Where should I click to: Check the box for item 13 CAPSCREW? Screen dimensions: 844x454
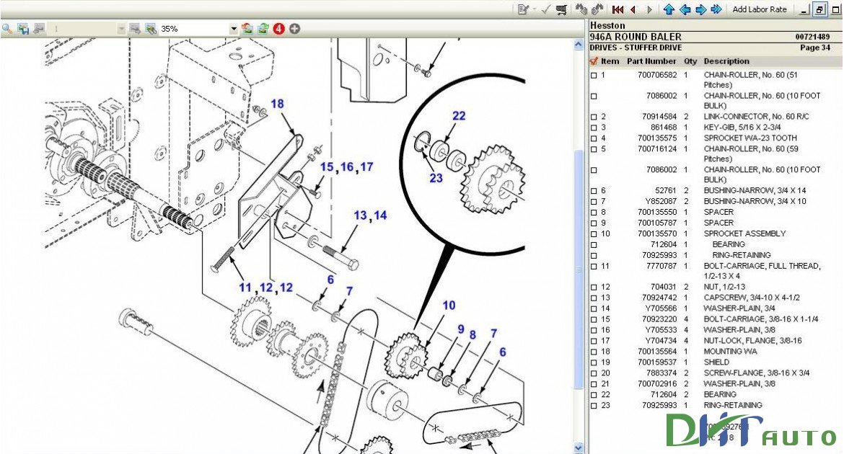594,298
